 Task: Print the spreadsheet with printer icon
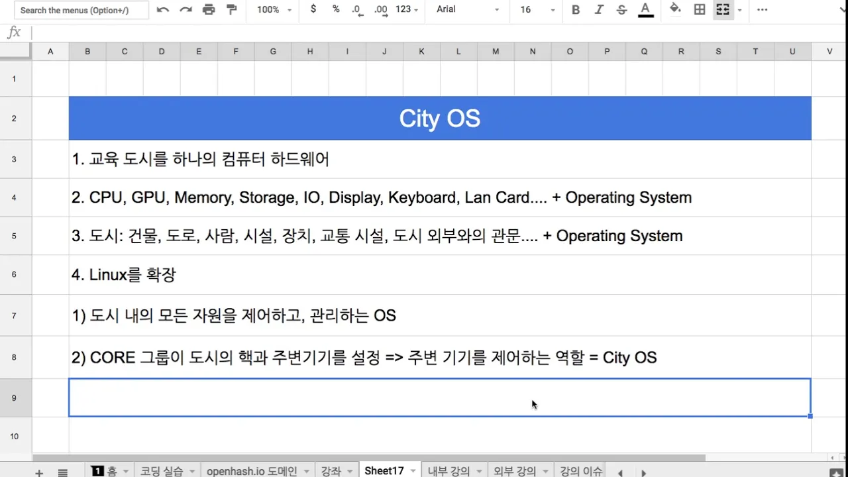[x=209, y=9]
